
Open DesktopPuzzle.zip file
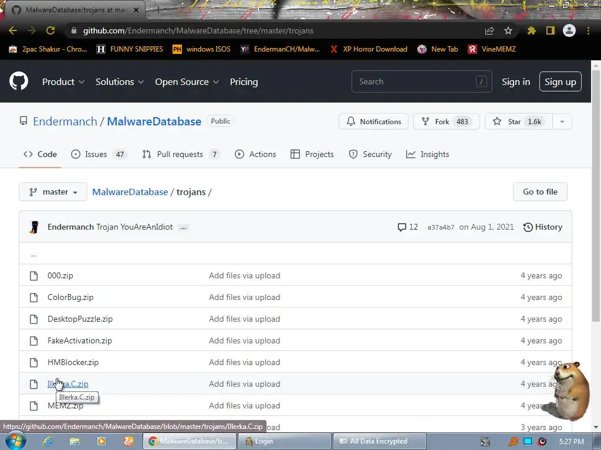point(80,319)
